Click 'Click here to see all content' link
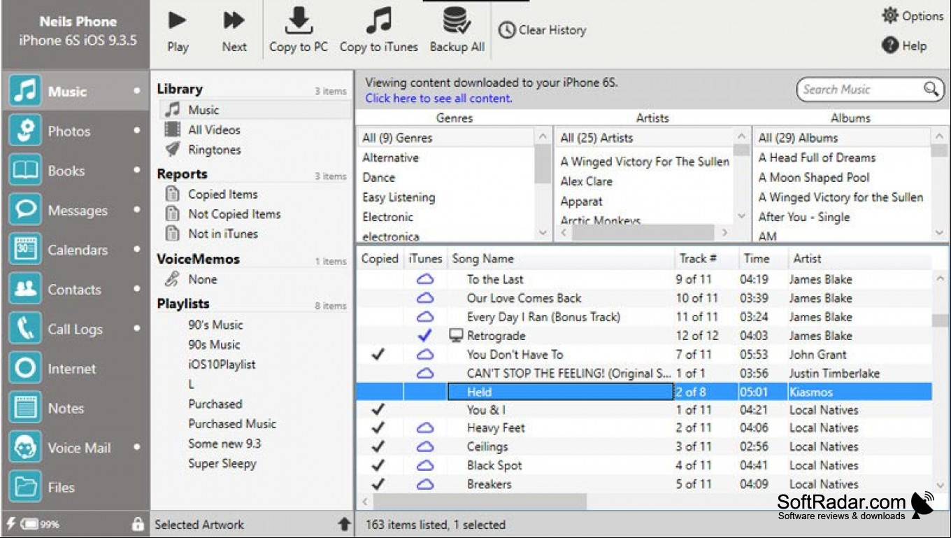951x538 pixels. 438,98
